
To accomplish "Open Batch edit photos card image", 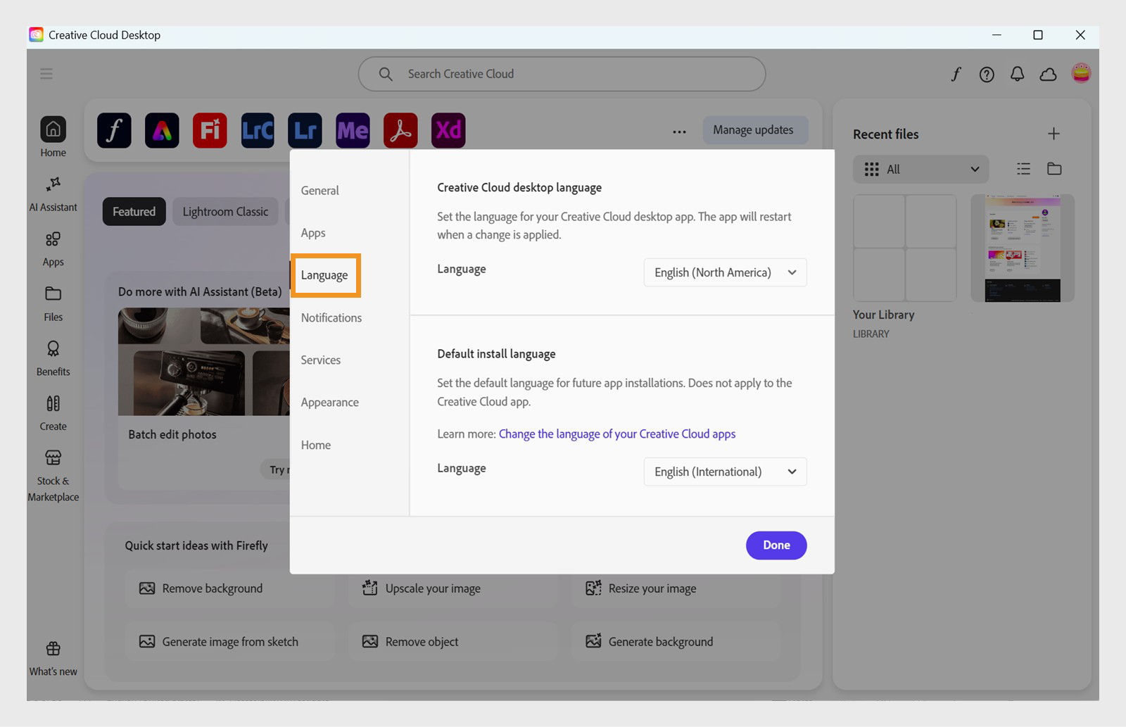I will pos(204,362).
